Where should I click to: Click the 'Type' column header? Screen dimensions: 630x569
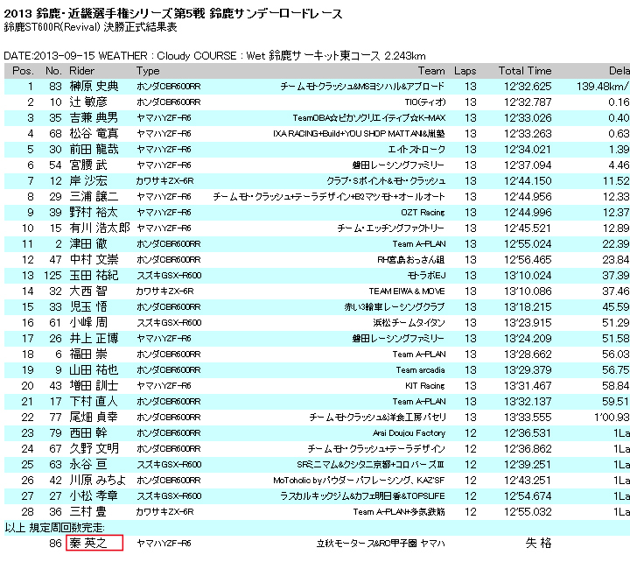tap(148, 71)
